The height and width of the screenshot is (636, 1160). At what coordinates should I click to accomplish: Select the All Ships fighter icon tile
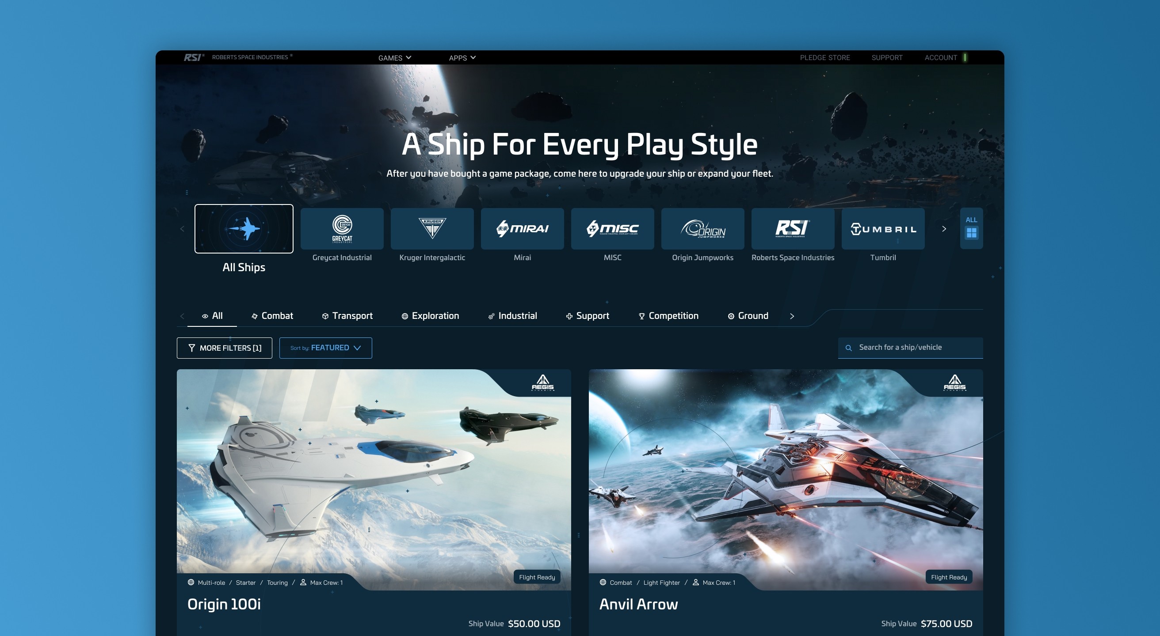point(244,228)
